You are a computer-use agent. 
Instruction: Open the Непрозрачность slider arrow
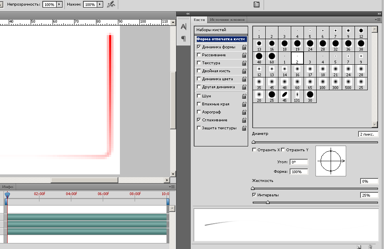(x=59, y=4)
